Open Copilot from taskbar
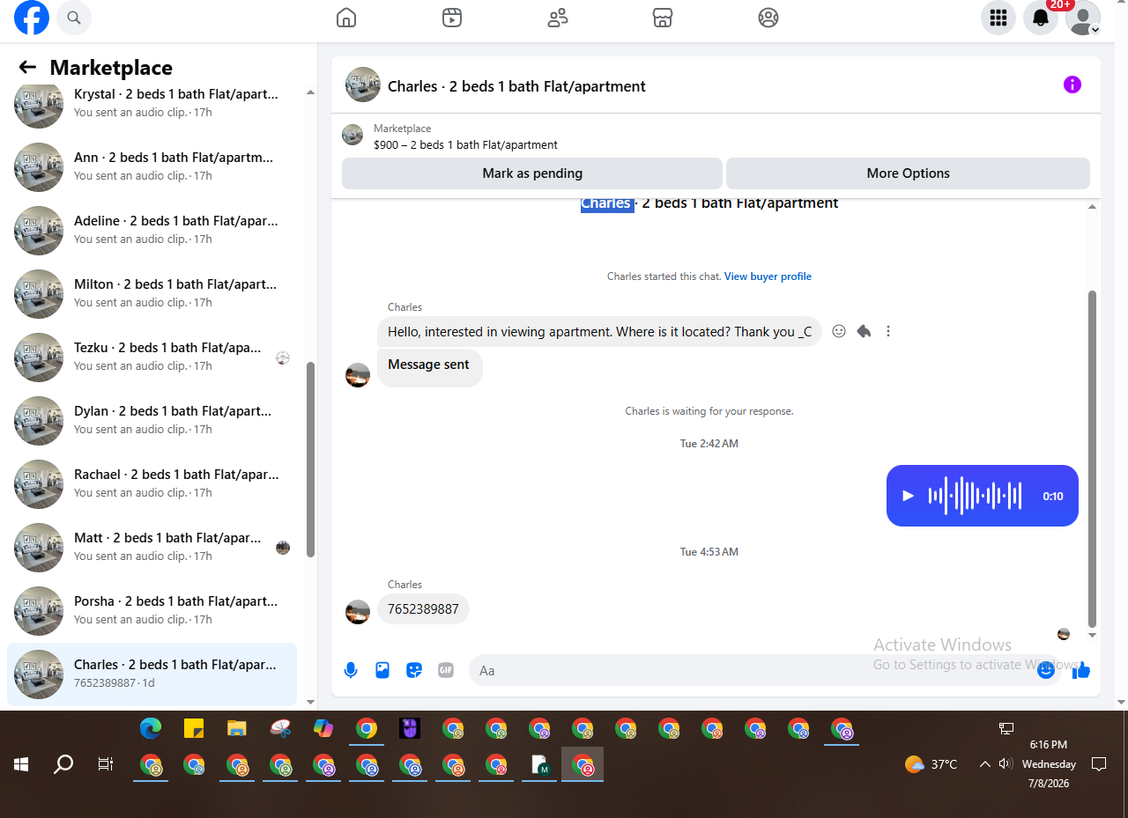 click(323, 728)
